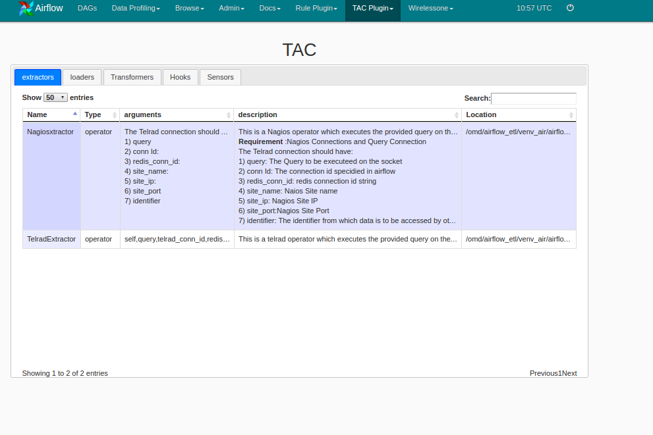Switch to the Sensors tab
Screen dimensions: 653x435
pos(220,77)
